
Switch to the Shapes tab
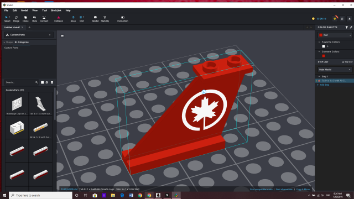[9, 42]
